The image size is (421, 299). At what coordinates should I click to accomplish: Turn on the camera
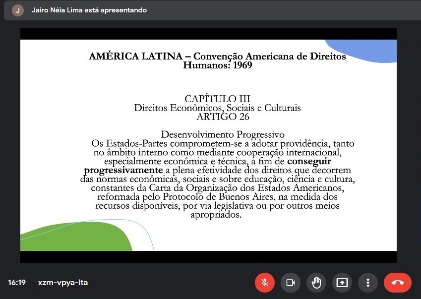click(291, 283)
